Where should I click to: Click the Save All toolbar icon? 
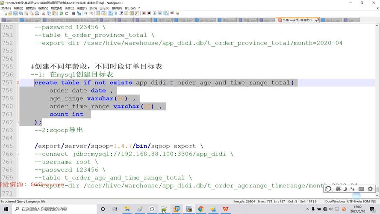point(21,13)
